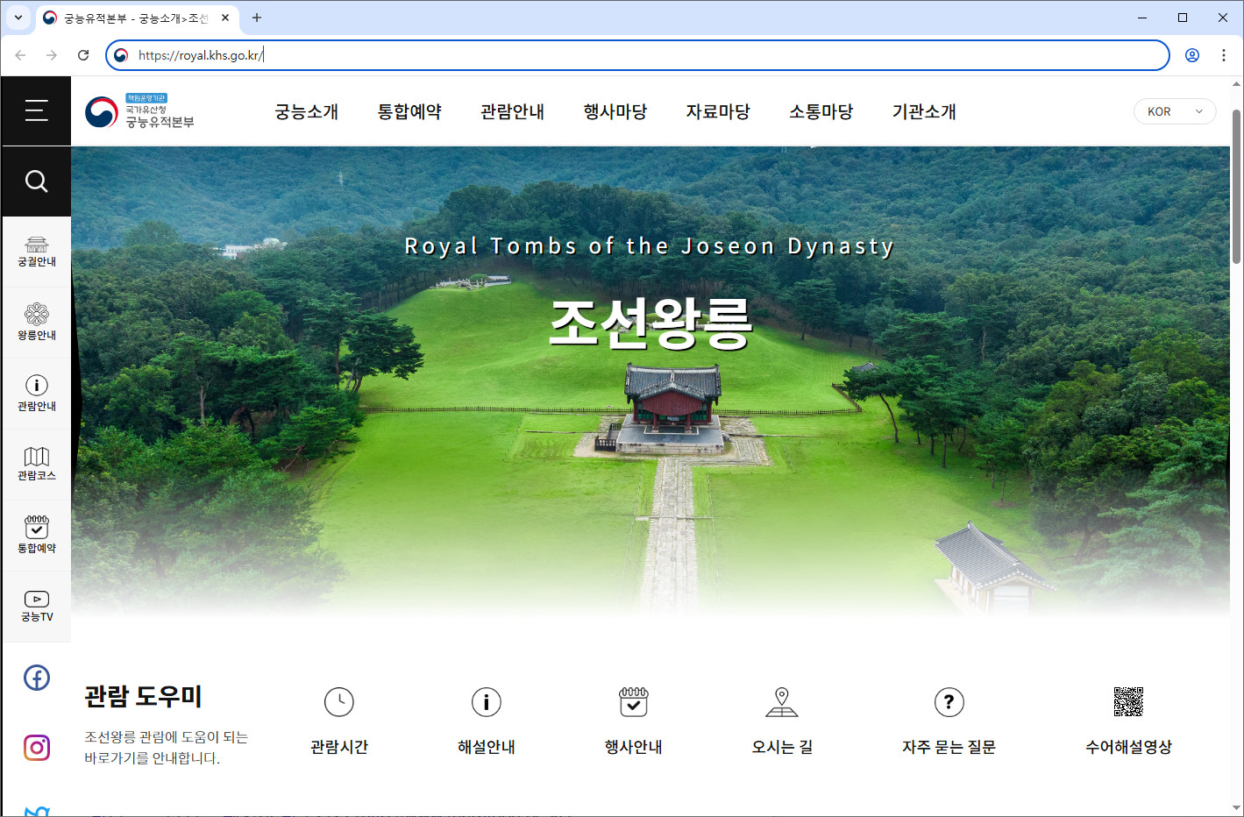Open the 자주 묻는 질문 question icon

pos(949,702)
